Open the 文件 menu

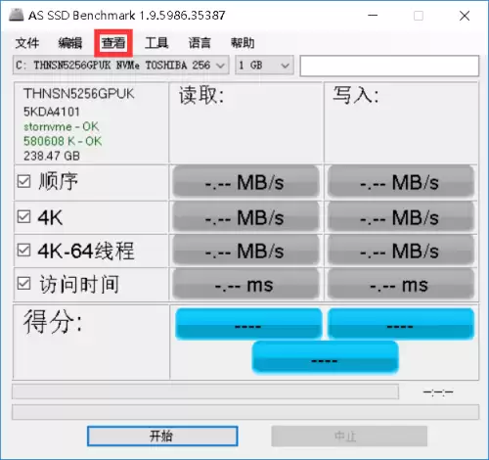click(27, 43)
